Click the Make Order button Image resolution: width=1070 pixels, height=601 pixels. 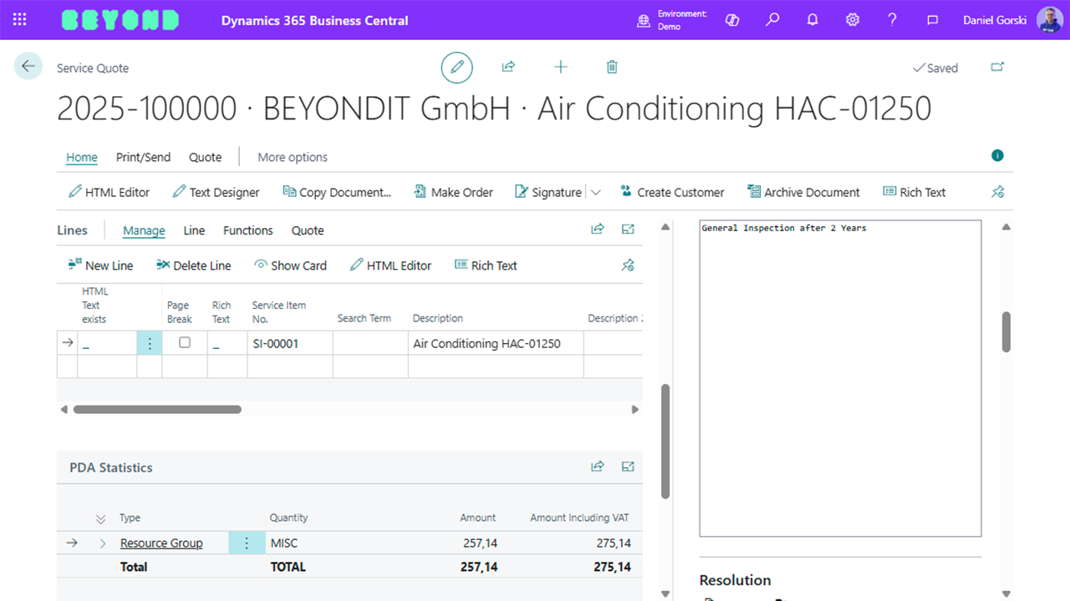[453, 192]
